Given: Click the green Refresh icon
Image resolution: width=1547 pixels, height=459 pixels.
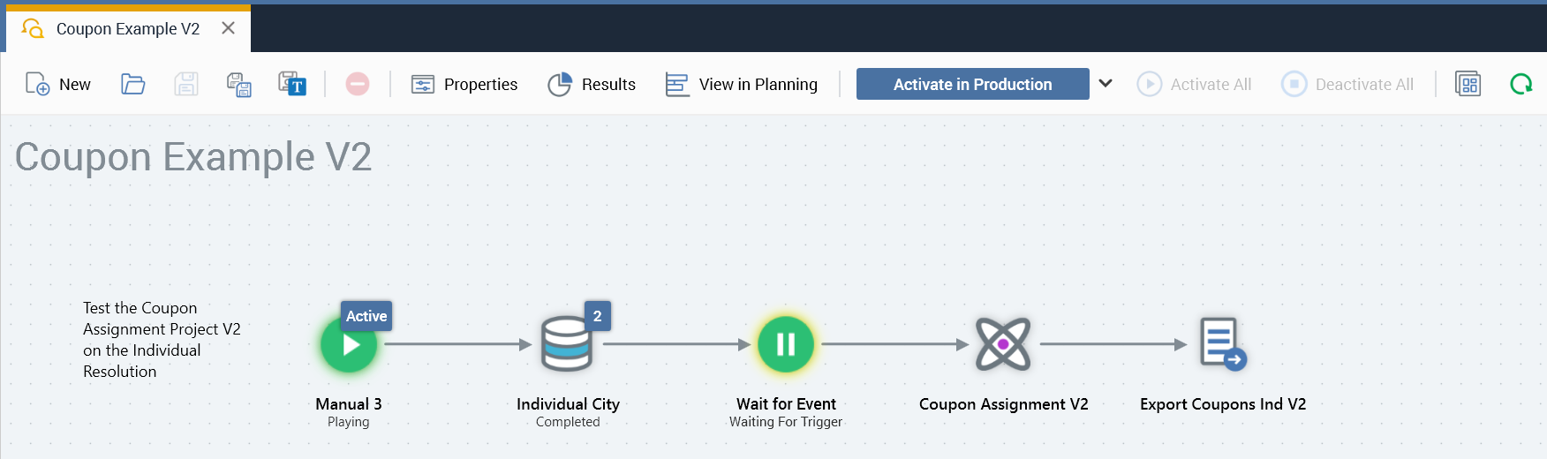Looking at the screenshot, I should [1521, 84].
